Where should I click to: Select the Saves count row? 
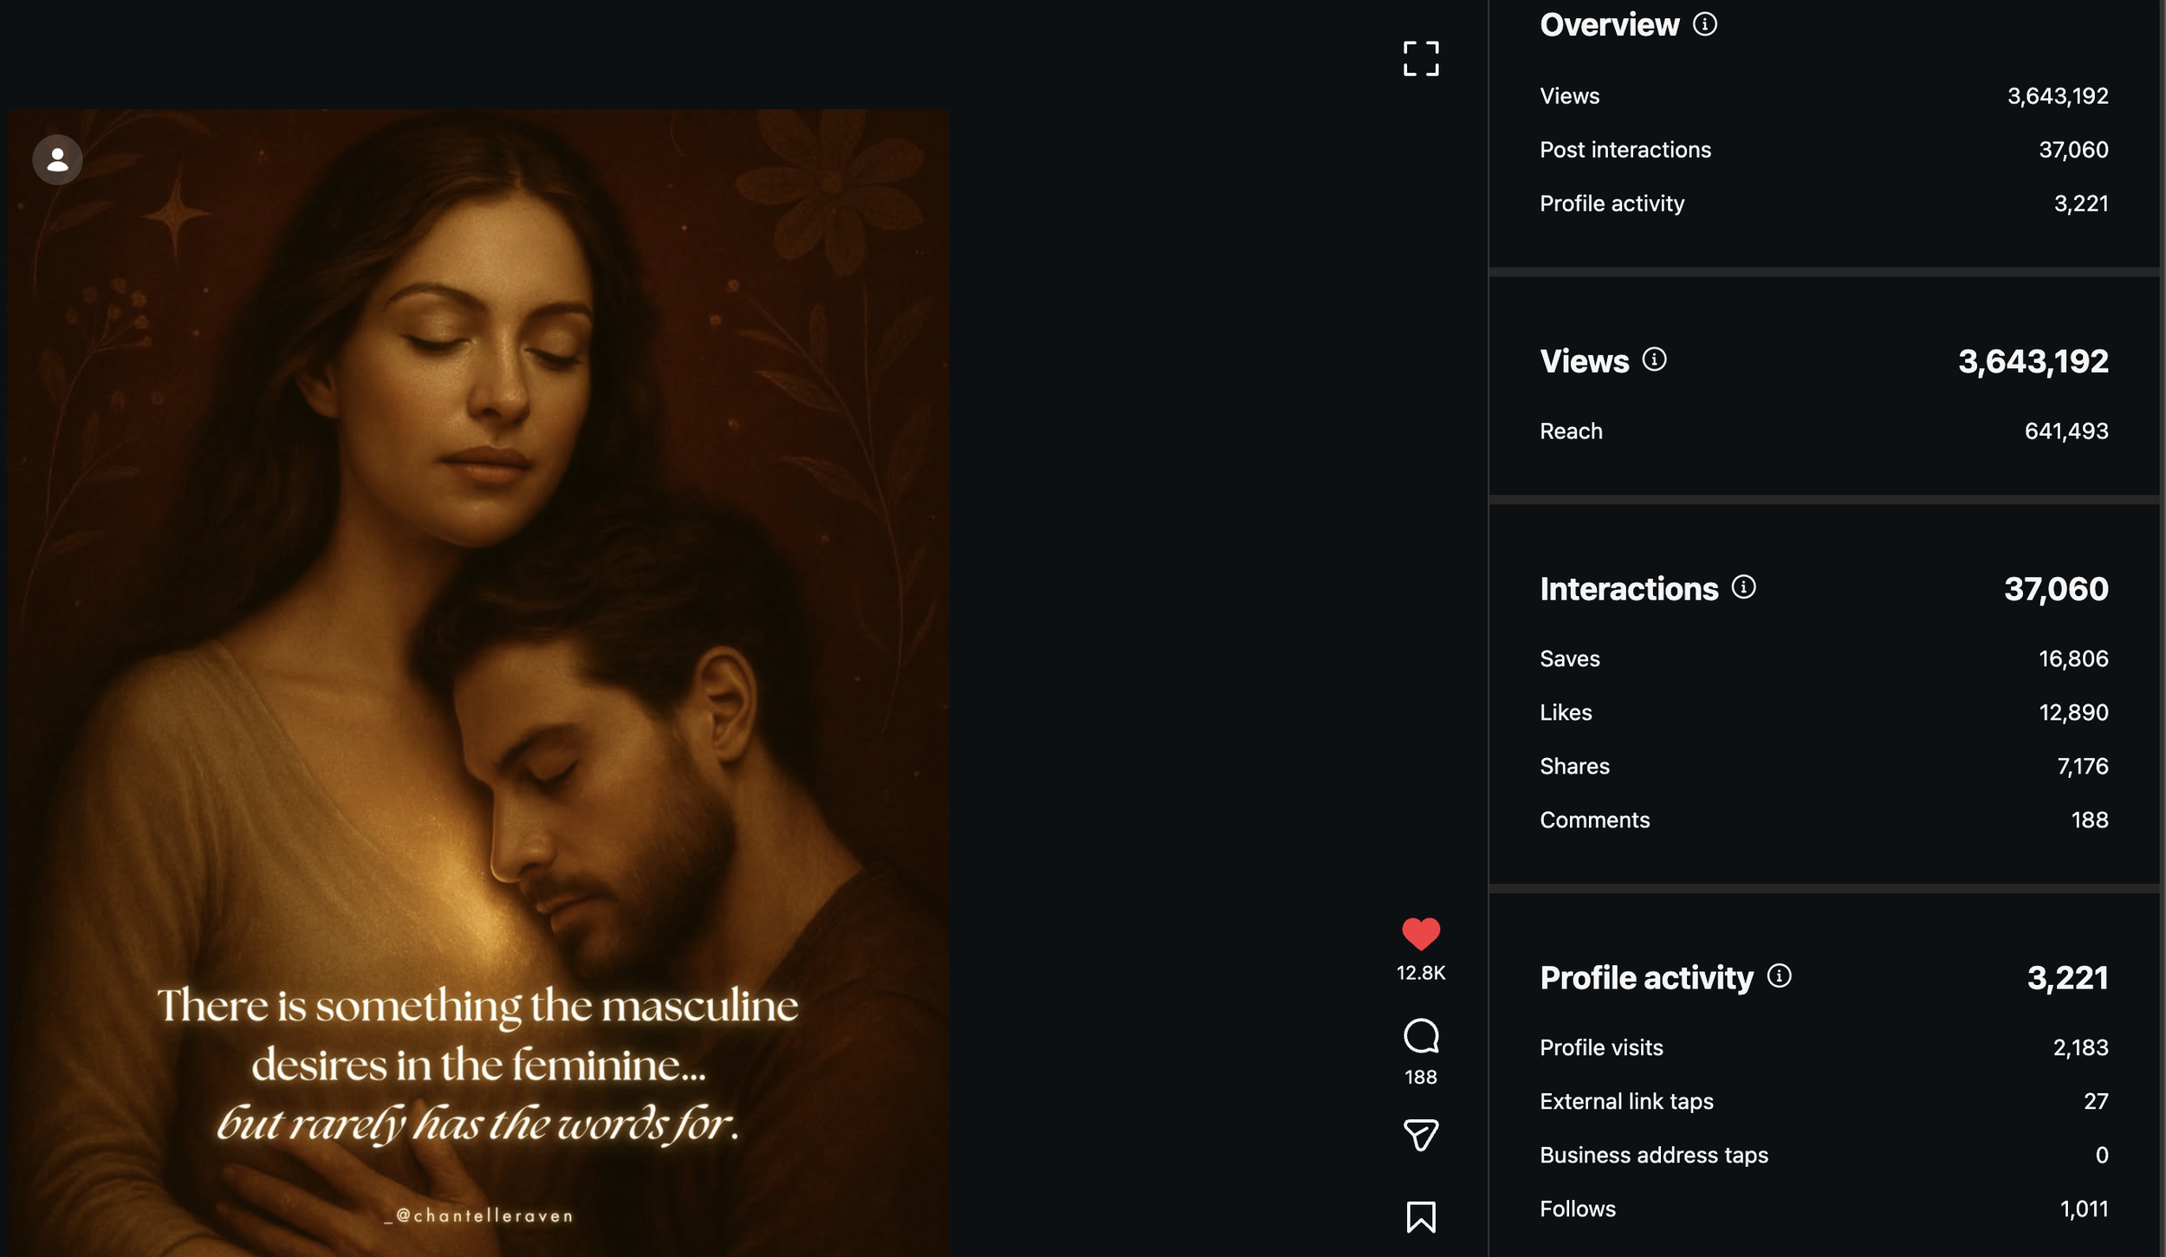click(x=1823, y=659)
